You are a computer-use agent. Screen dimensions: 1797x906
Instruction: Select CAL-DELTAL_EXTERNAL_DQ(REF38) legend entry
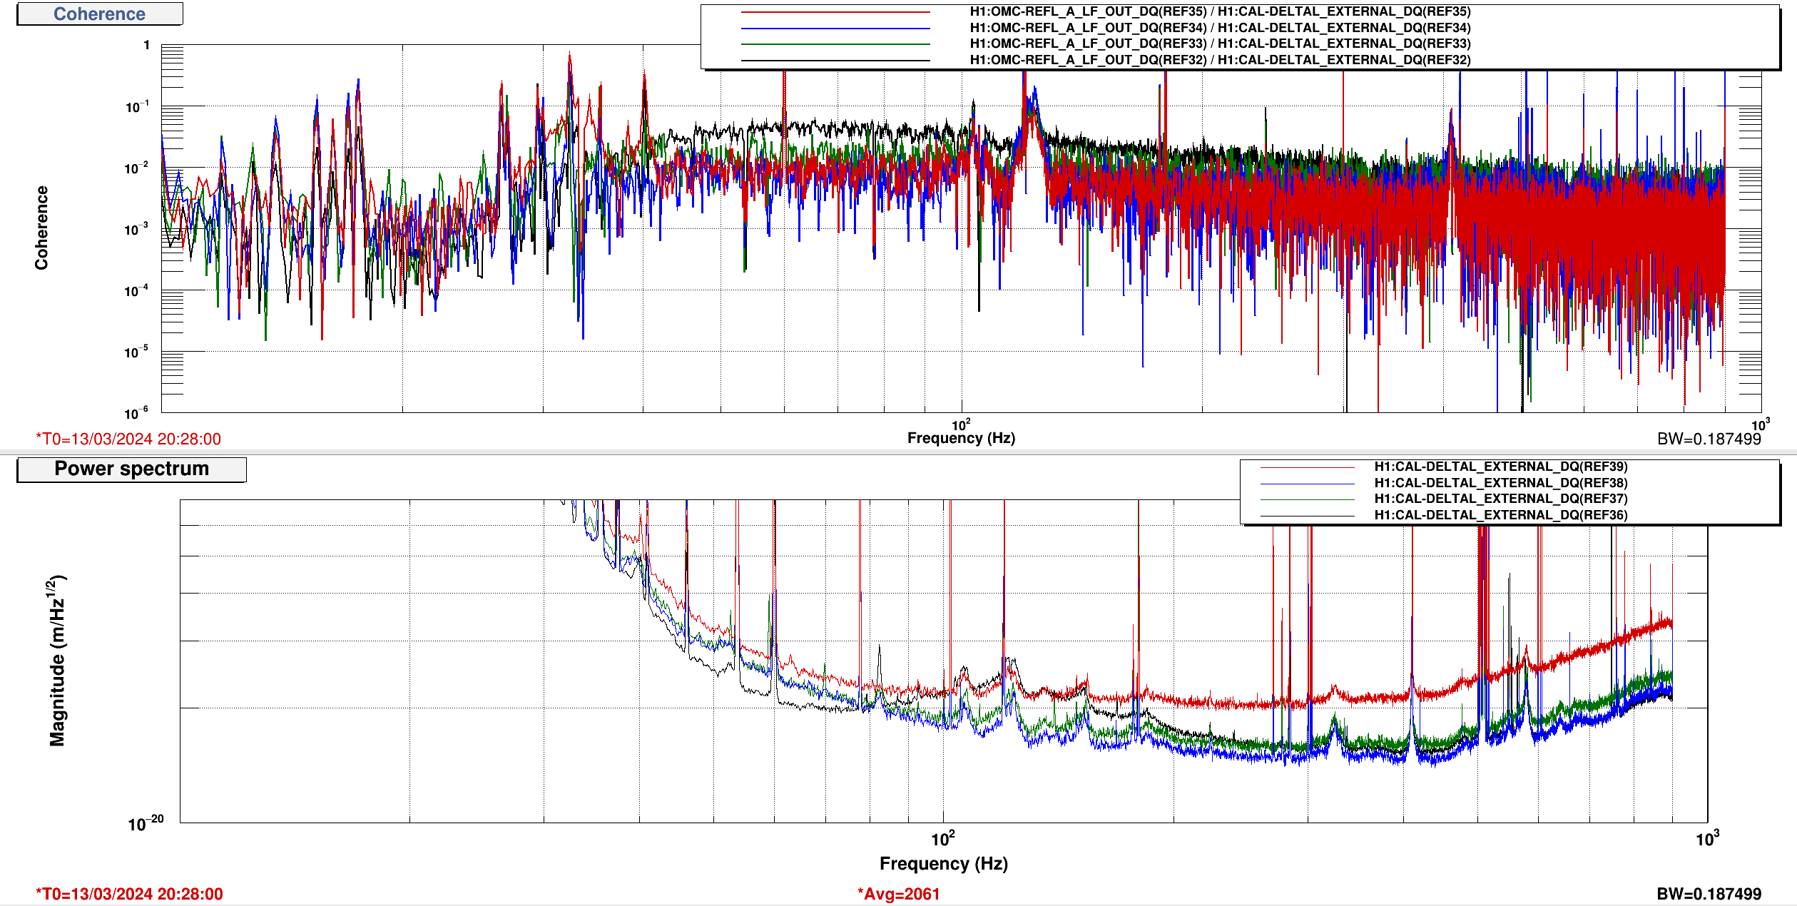[x=1500, y=483]
